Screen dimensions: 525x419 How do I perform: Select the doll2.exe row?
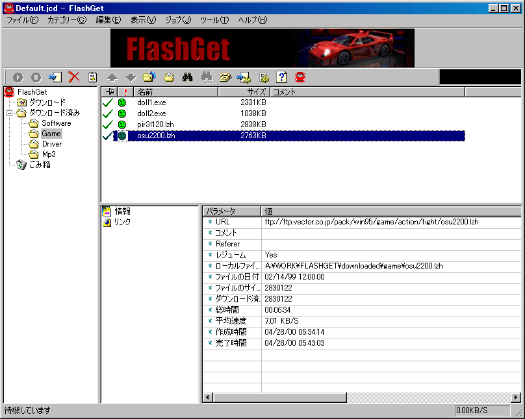click(283, 114)
